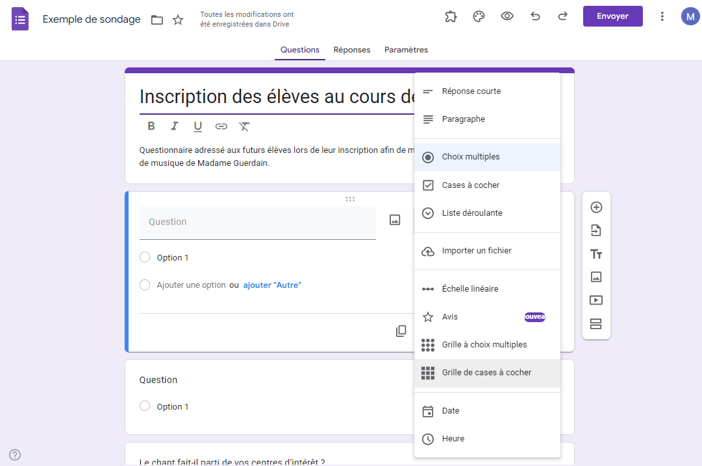Preview the form with the eye icon
This screenshot has width=702, height=466.
(507, 16)
